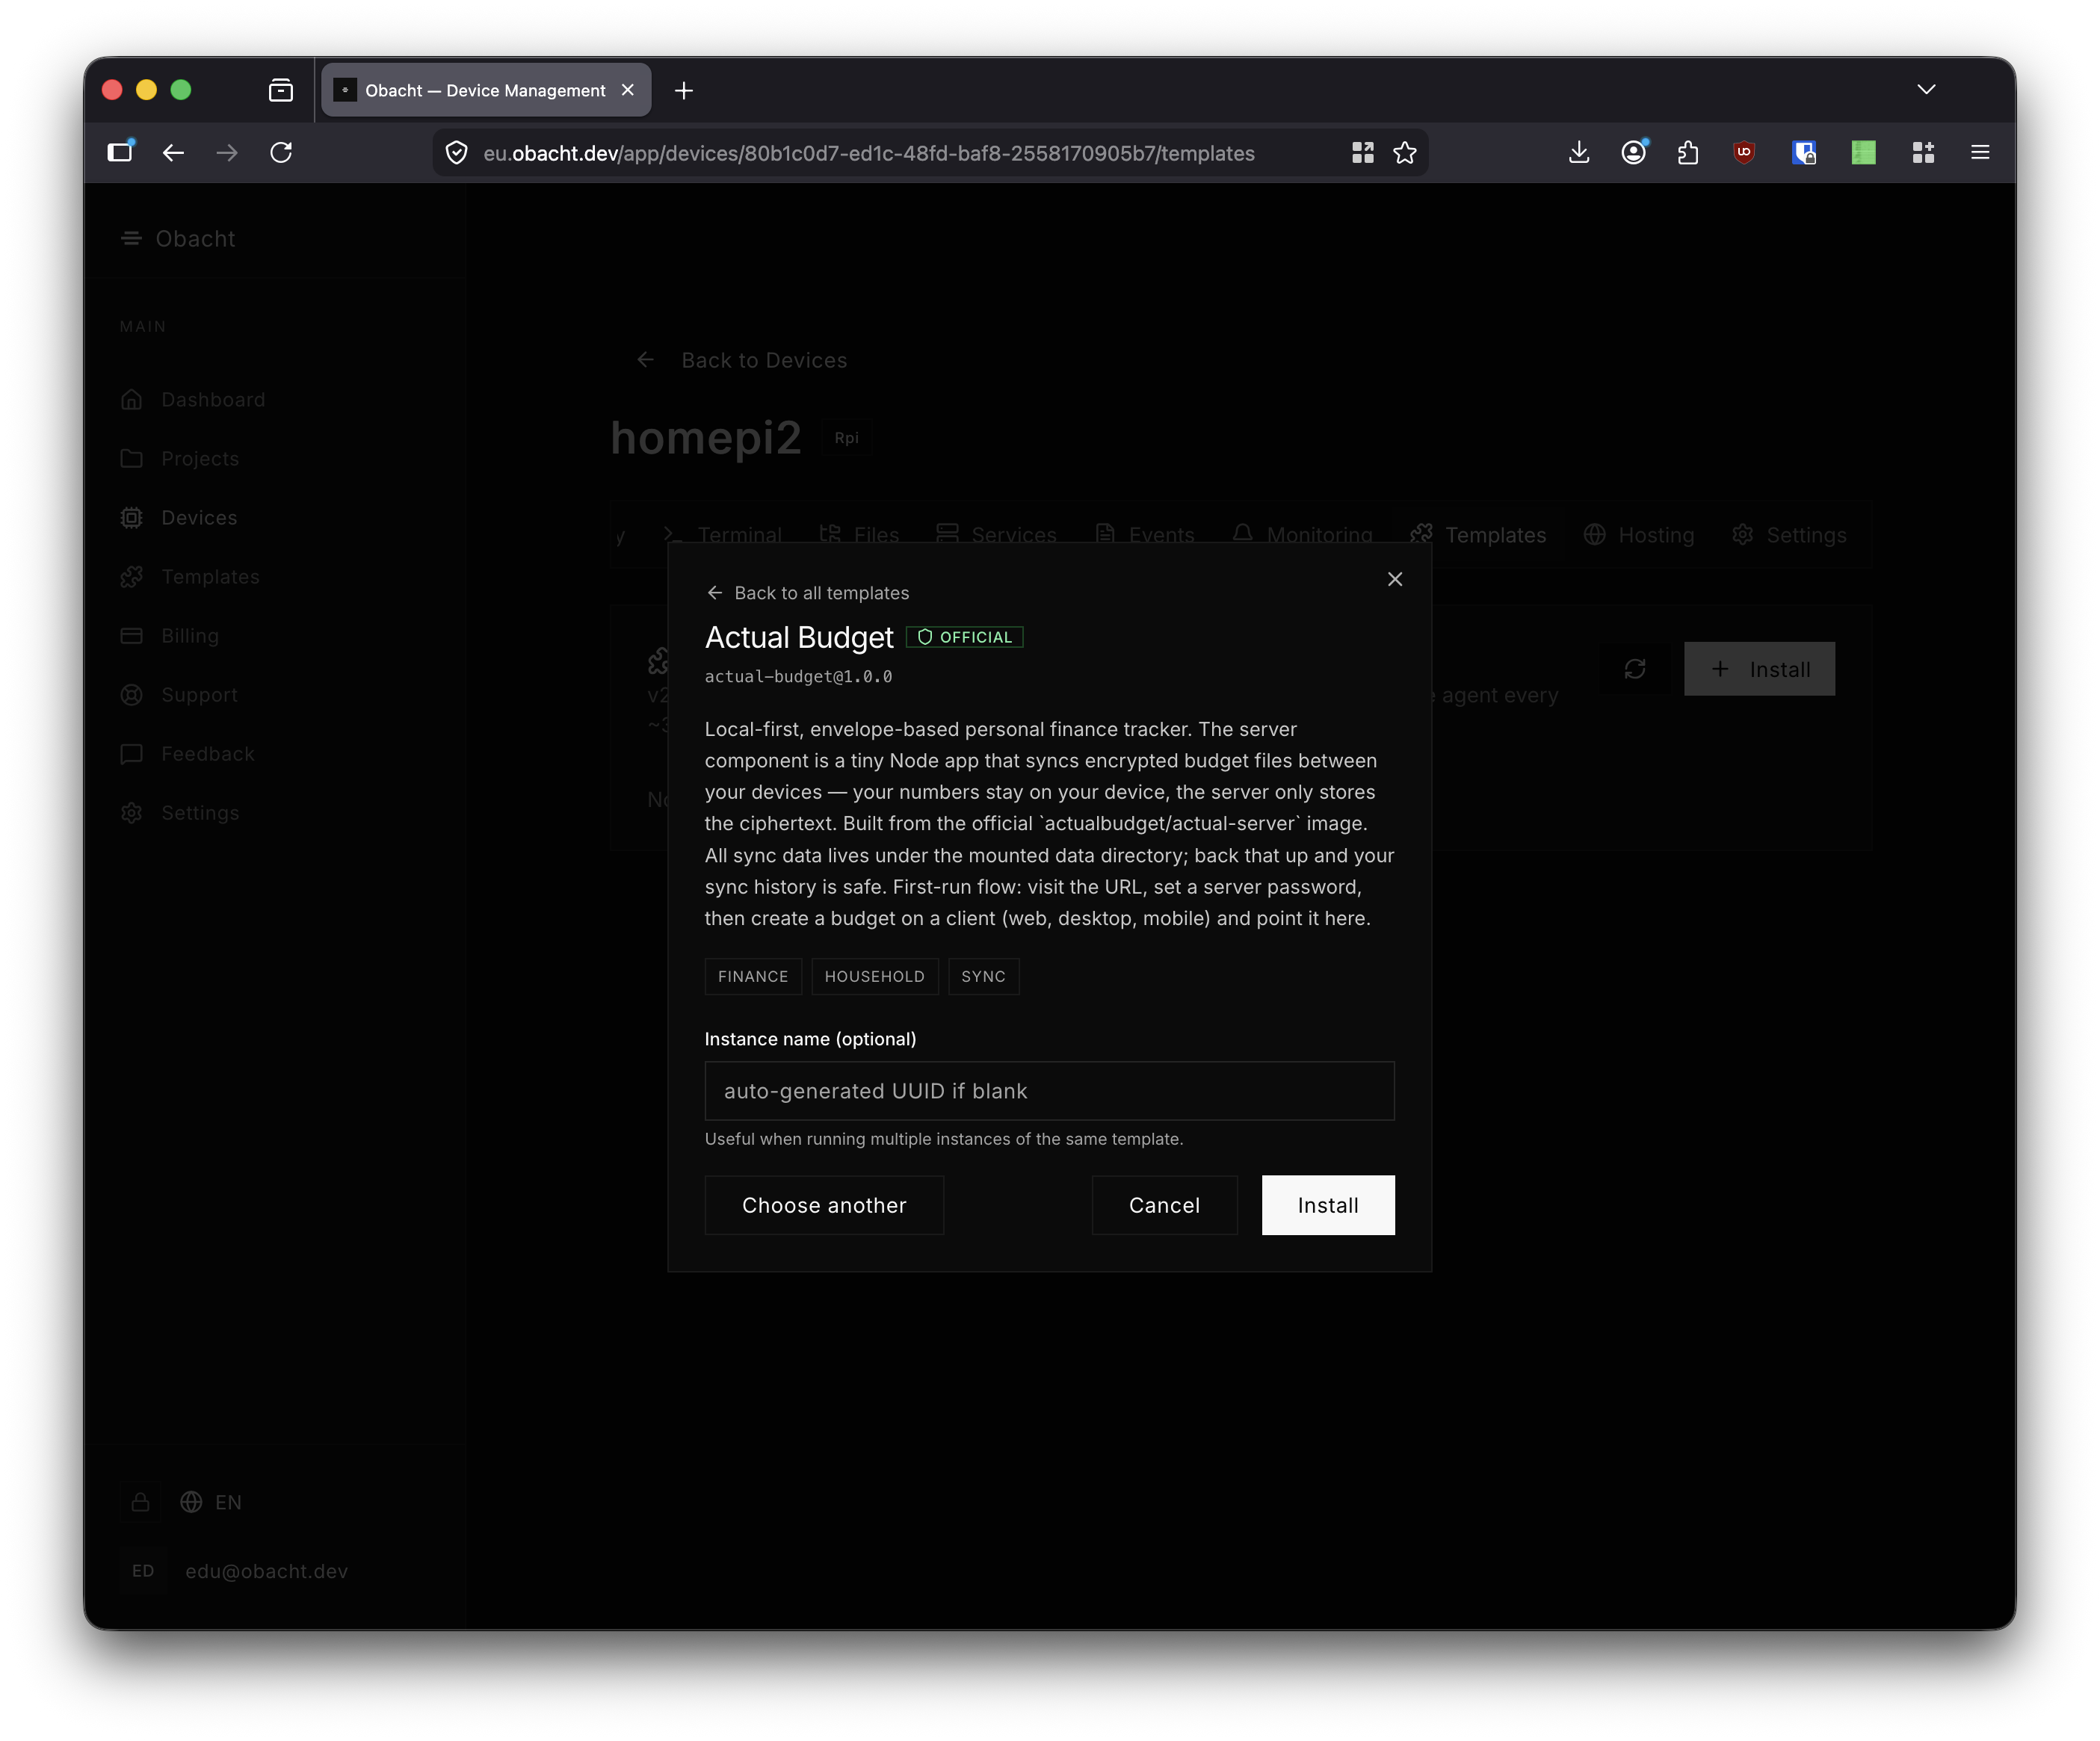Switch to the Files tab
This screenshot has height=1741, width=2100.
point(859,535)
